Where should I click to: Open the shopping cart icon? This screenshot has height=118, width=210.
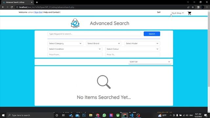[x=189, y=13]
